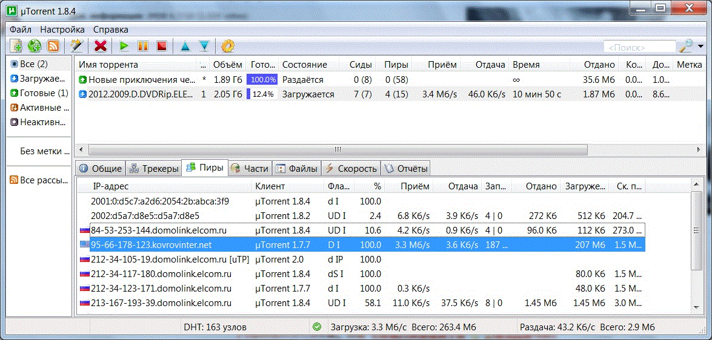Sort peers by IP-адрес column header
The height and width of the screenshot is (340, 712).
click(x=165, y=186)
